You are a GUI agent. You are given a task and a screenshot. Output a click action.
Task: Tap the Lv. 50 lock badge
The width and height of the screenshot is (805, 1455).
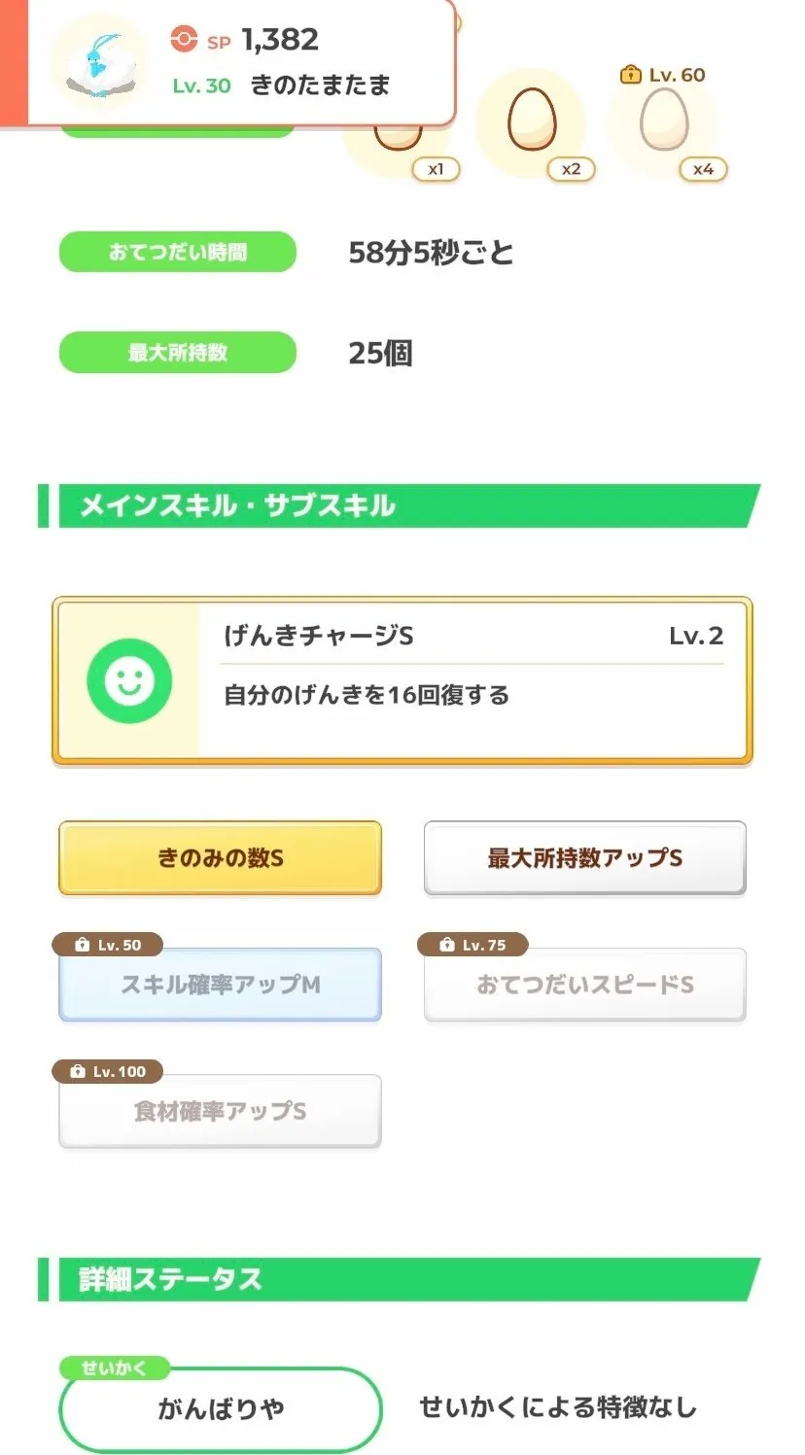pos(108,945)
